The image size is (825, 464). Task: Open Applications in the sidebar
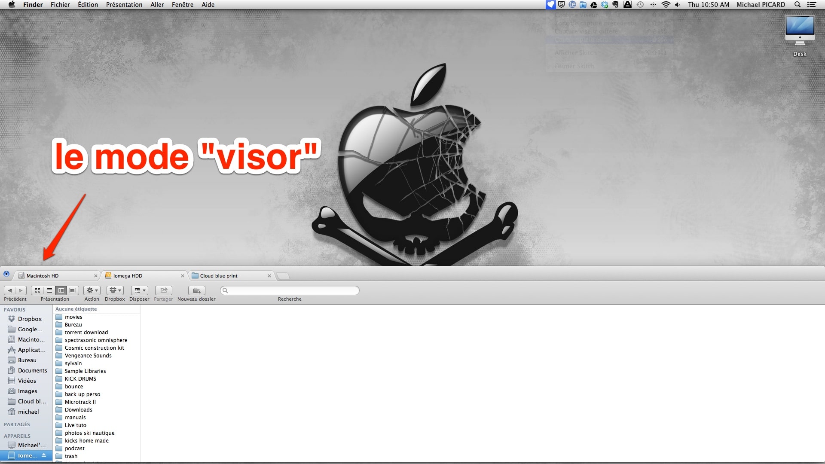pos(31,350)
